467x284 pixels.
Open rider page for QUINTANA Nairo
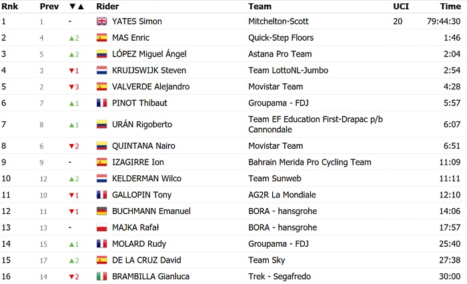click(x=143, y=146)
